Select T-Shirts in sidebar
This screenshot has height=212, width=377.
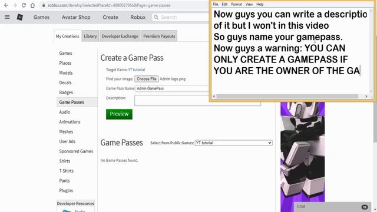[66, 171]
